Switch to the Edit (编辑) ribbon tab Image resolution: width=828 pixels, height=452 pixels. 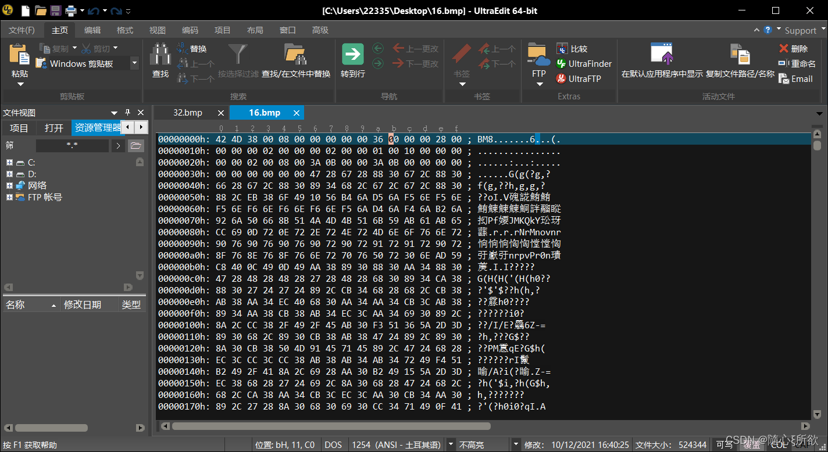[92, 30]
